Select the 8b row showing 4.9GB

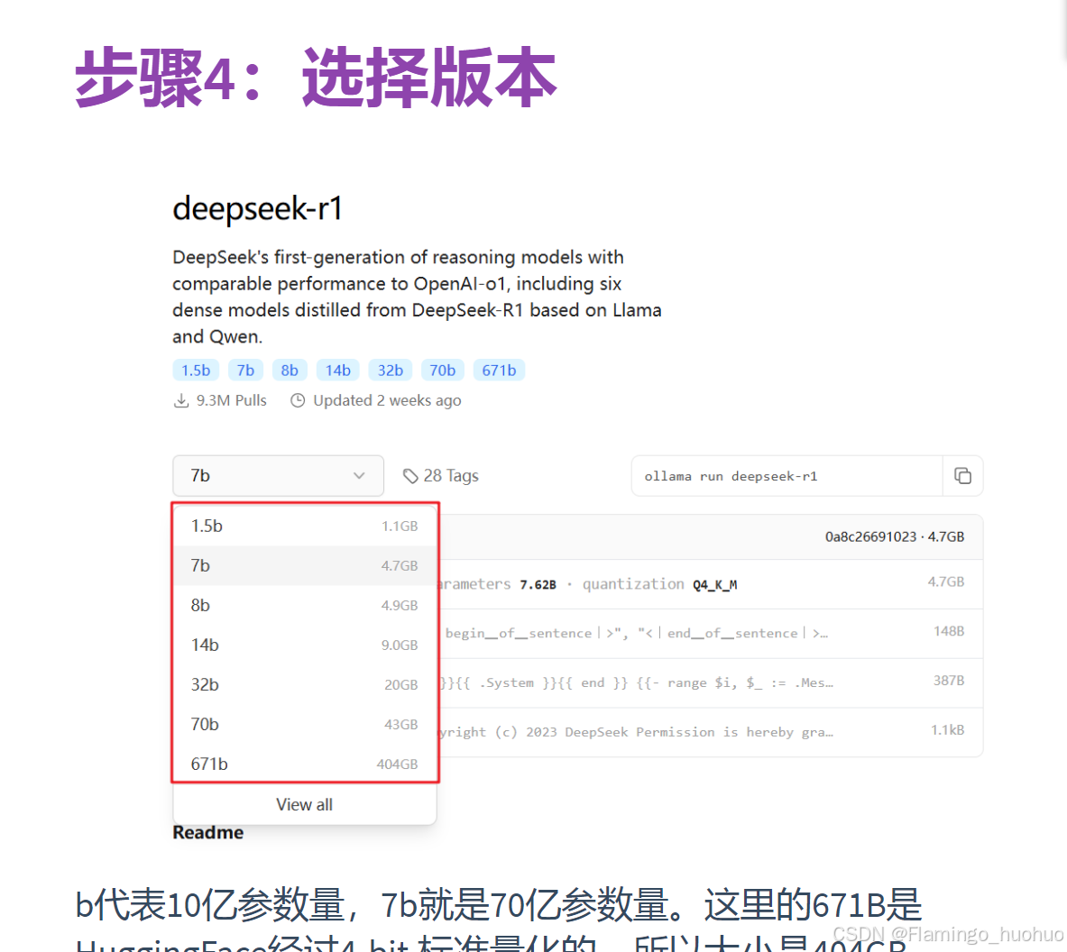(x=305, y=605)
